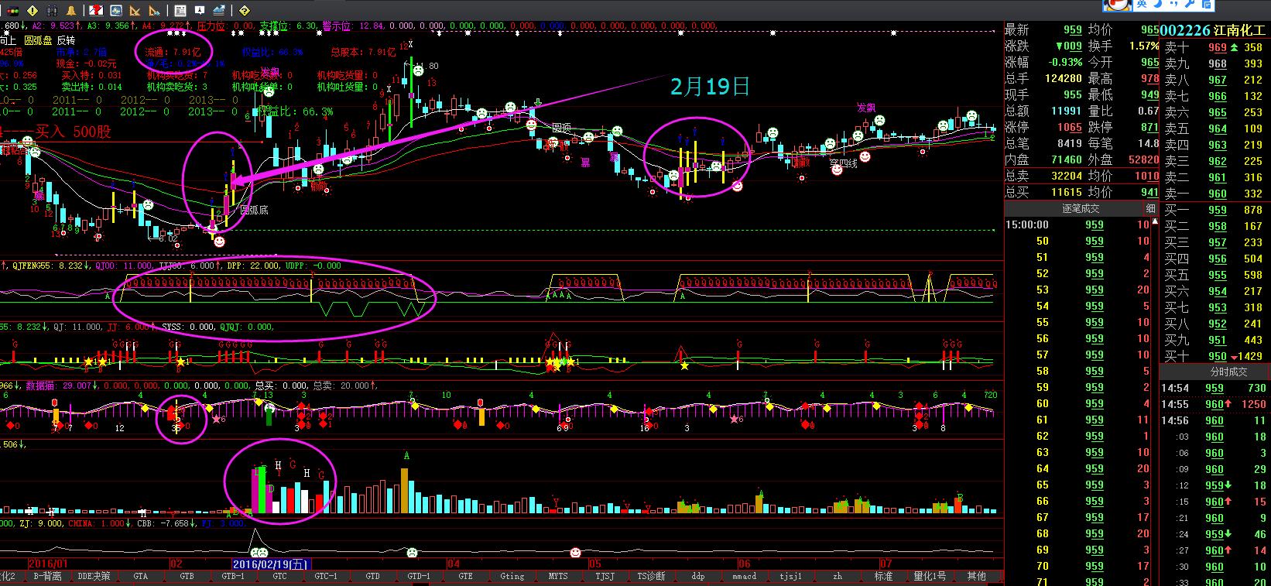Screen dimensions: 1271x586
Task: Click the 涨幅 value -0.93%
Action: click(x=1064, y=62)
